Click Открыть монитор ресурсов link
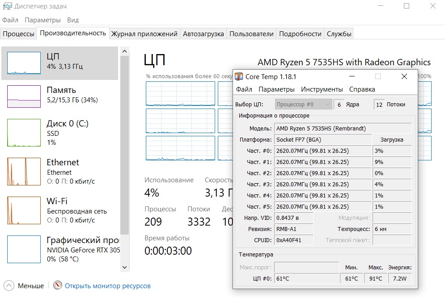The width and height of the screenshot is (445, 298). point(108,286)
